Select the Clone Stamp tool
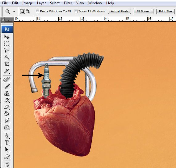 pos(7,93)
